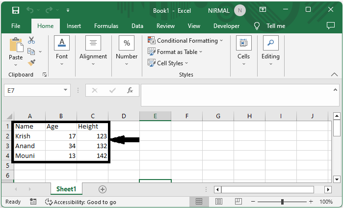Click the Cut scissors icon

click(31, 40)
